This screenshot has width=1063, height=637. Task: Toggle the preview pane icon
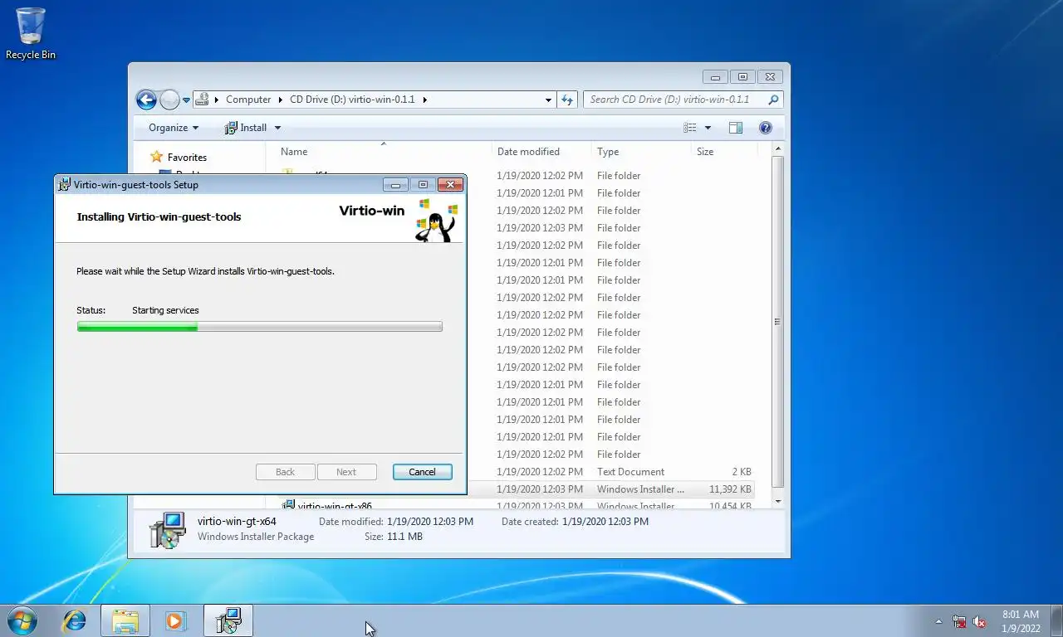[736, 128]
